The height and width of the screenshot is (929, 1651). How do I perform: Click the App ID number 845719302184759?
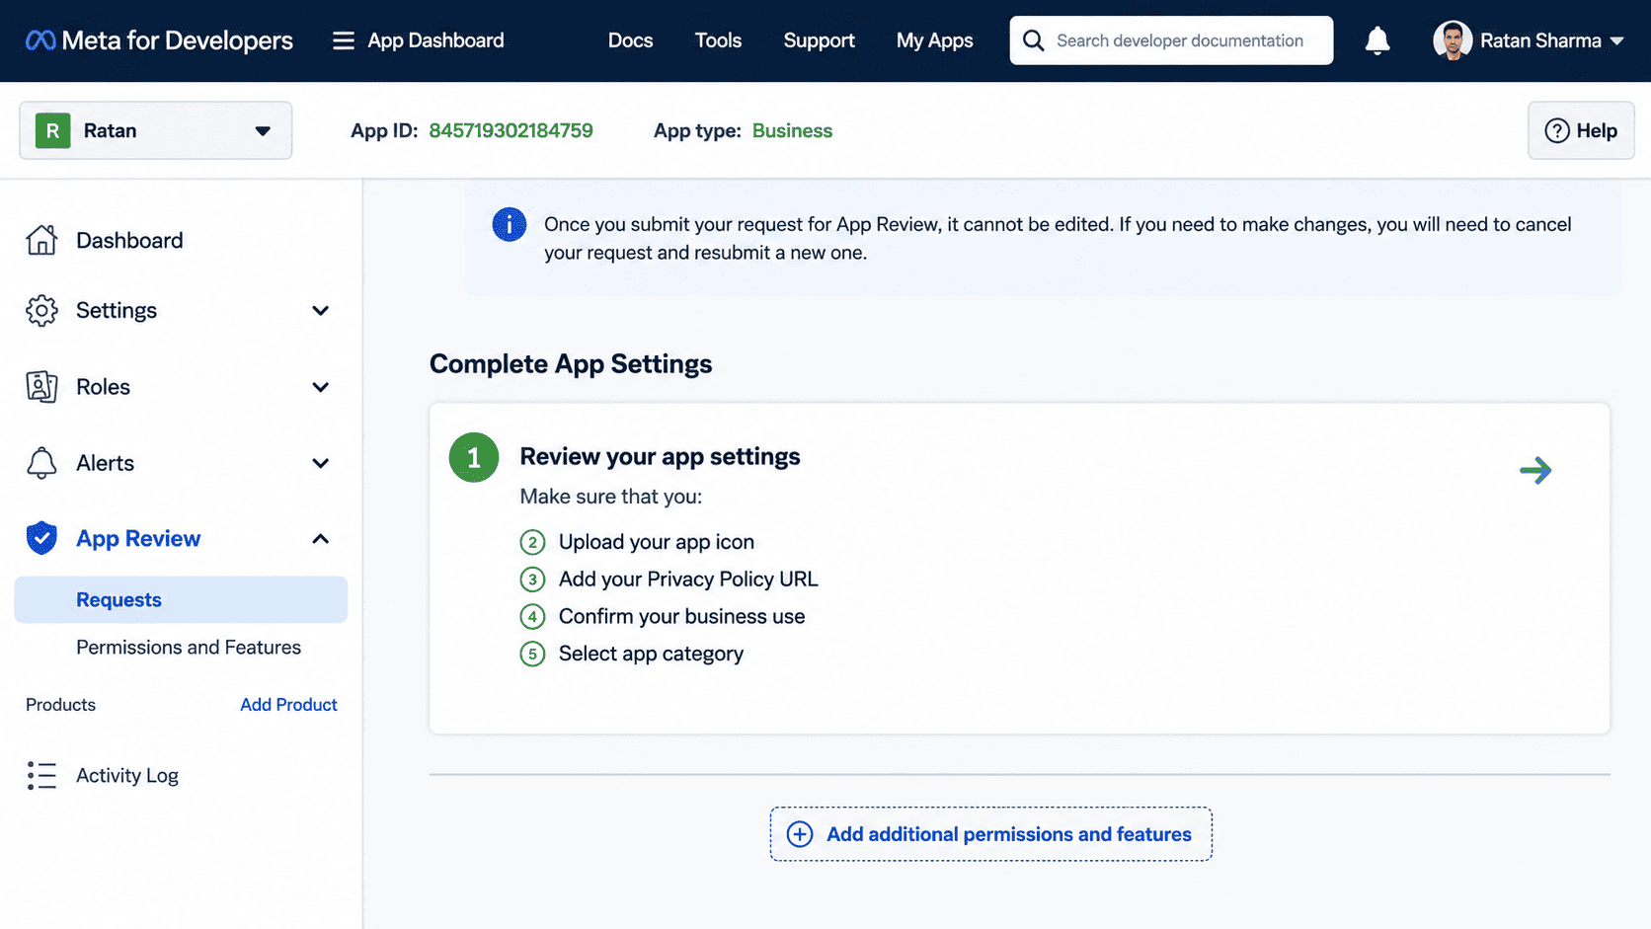click(511, 130)
